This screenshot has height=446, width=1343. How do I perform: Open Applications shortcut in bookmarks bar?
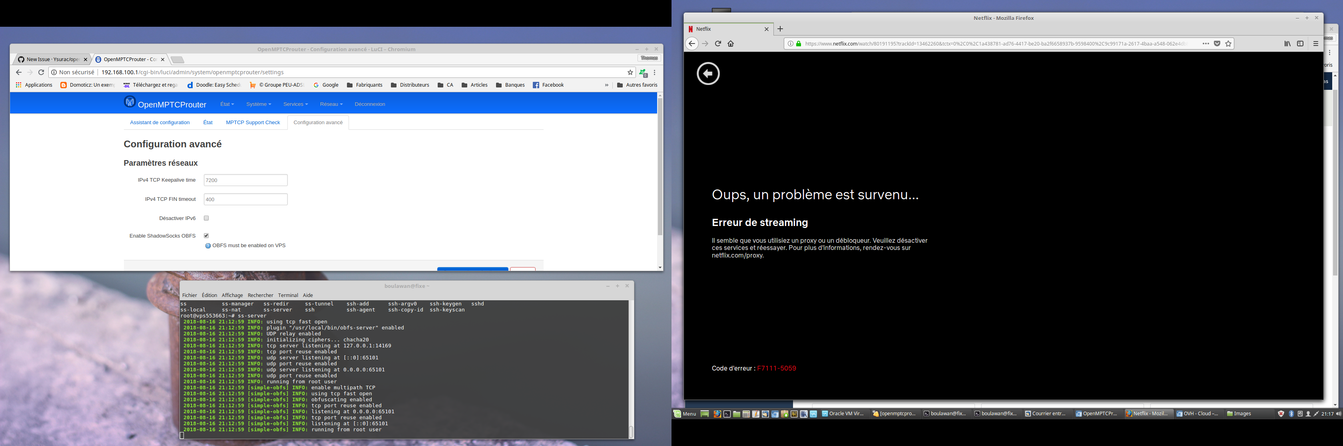pyautogui.click(x=34, y=85)
